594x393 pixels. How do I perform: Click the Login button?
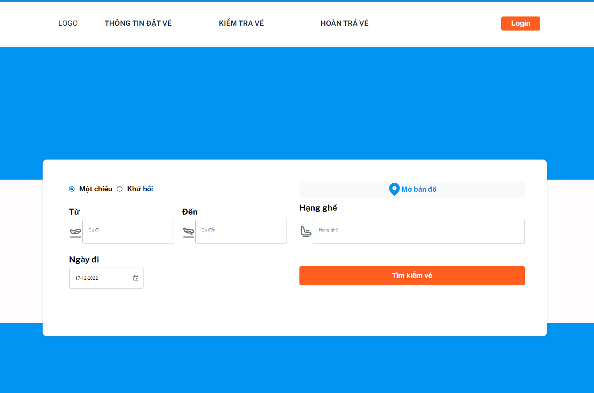pyautogui.click(x=520, y=23)
